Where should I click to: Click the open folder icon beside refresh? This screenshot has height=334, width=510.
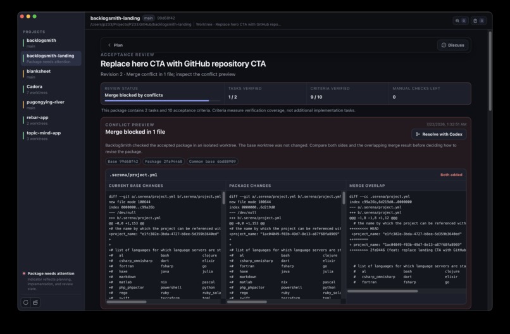coord(35,302)
